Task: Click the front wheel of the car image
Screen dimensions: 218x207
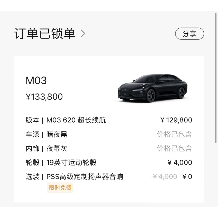Action: coord(150,96)
